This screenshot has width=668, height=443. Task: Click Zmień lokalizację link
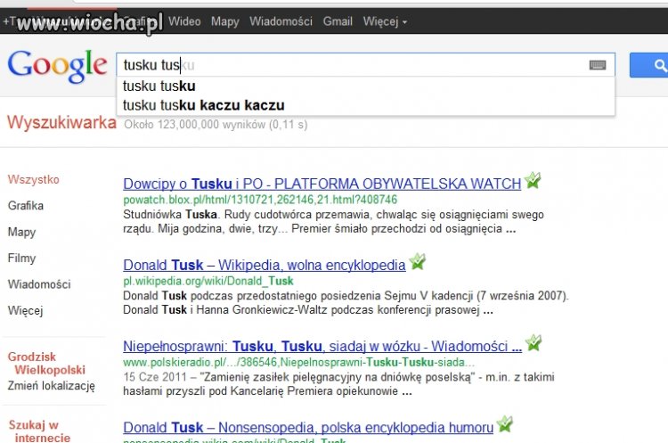pyautogui.click(x=51, y=386)
